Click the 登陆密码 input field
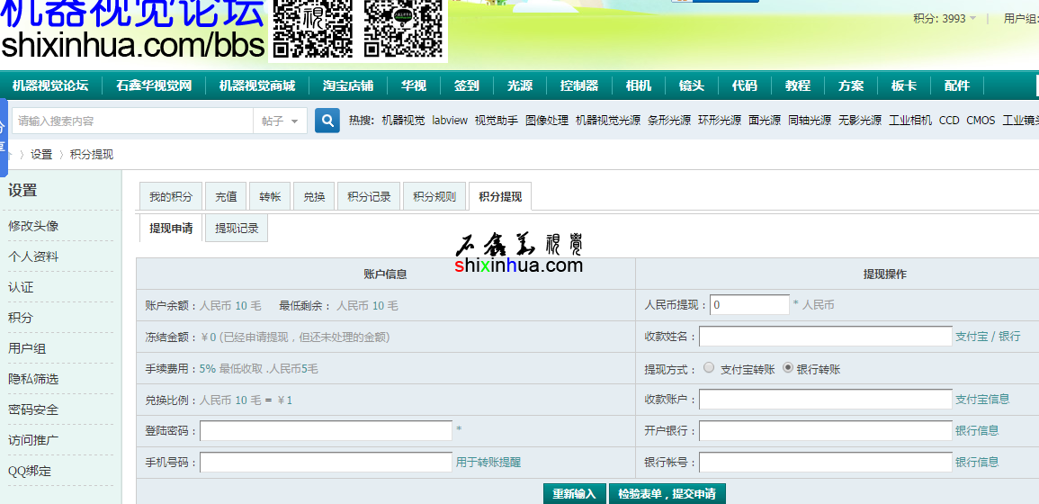This screenshot has width=1039, height=504. pos(326,431)
